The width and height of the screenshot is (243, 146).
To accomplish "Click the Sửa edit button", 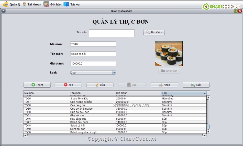I will click(x=100, y=85).
